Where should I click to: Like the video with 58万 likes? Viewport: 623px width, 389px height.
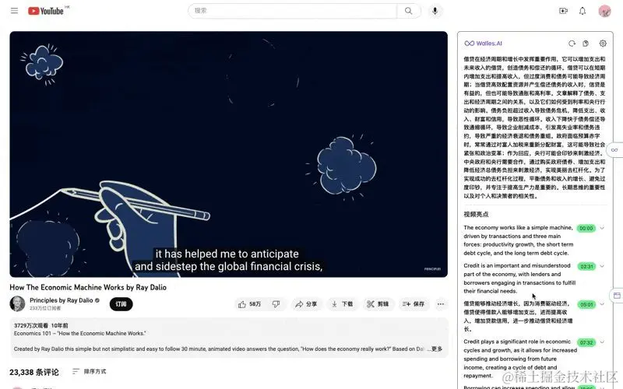(249, 304)
